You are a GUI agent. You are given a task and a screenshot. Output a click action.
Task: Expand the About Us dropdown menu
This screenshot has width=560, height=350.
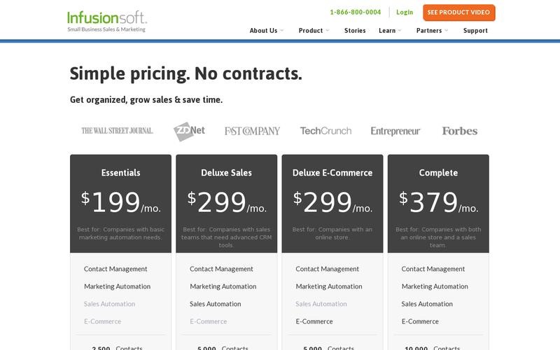pos(267,31)
